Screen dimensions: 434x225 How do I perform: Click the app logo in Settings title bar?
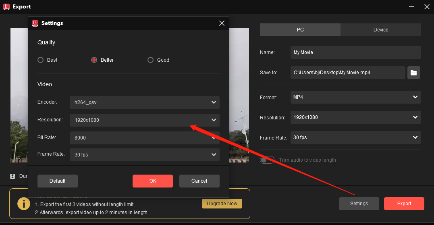click(35, 23)
